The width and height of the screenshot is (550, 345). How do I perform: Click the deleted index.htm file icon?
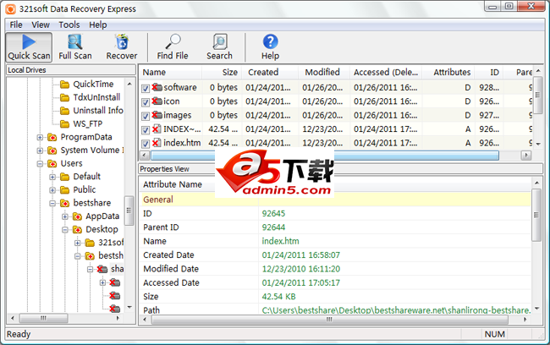pyautogui.click(x=157, y=143)
